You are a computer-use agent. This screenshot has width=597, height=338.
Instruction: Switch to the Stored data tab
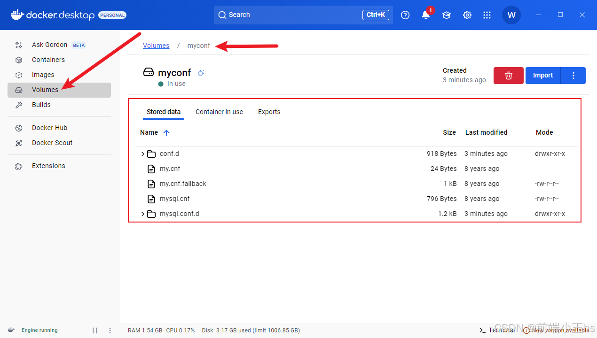pos(164,112)
